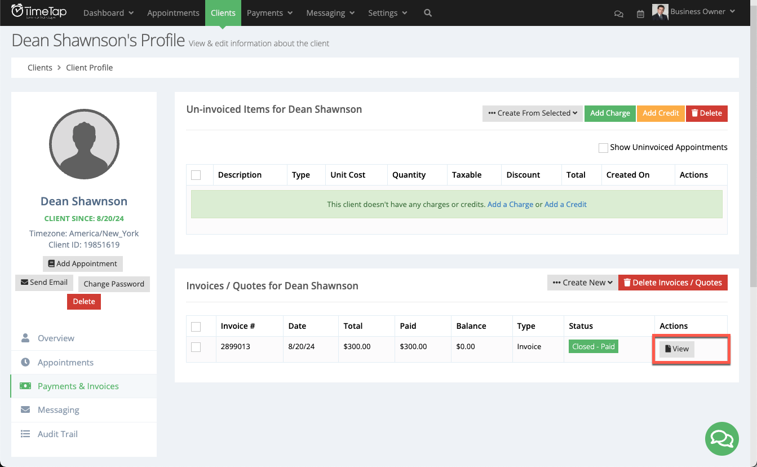Launch the green chat support bubble
This screenshot has height=467, width=757.
721,439
